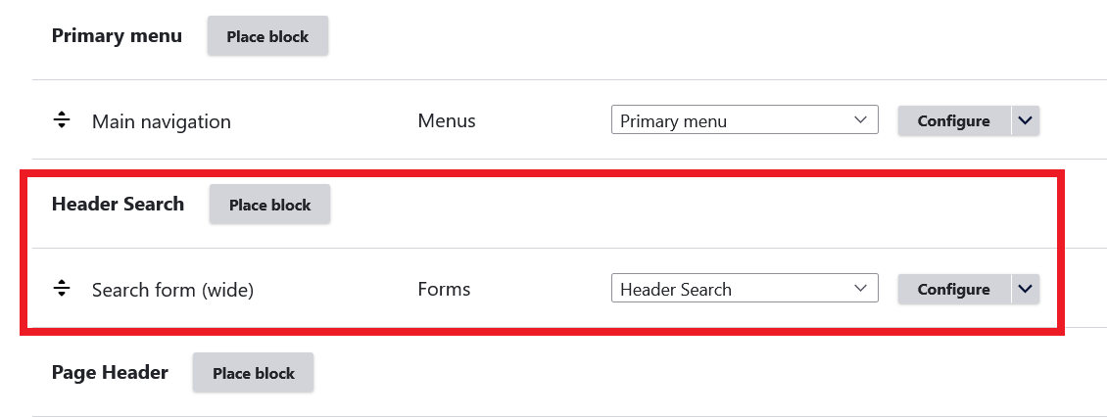Open the Header Search region dropdown
1107x417 pixels.
click(744, 289)
